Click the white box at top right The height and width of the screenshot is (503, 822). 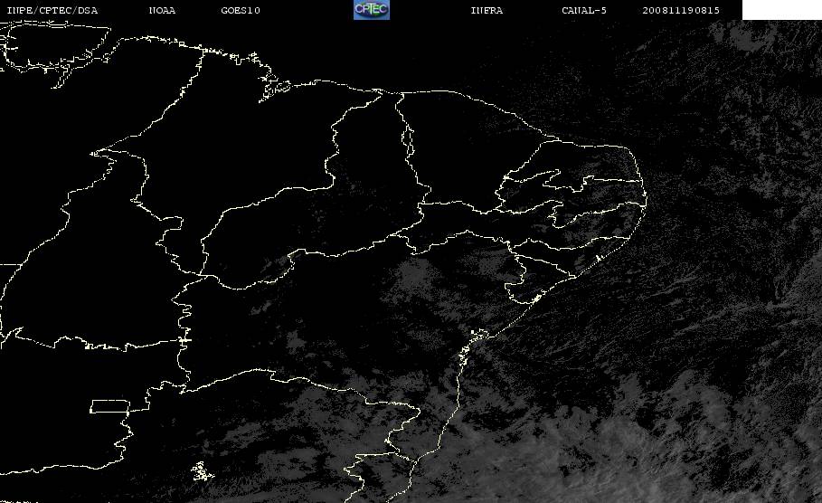pyautogui.click(x=782, y=10)
